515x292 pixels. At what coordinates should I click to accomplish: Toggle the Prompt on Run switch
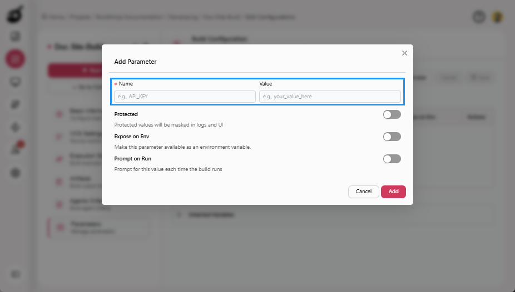[x=392, y=159]
